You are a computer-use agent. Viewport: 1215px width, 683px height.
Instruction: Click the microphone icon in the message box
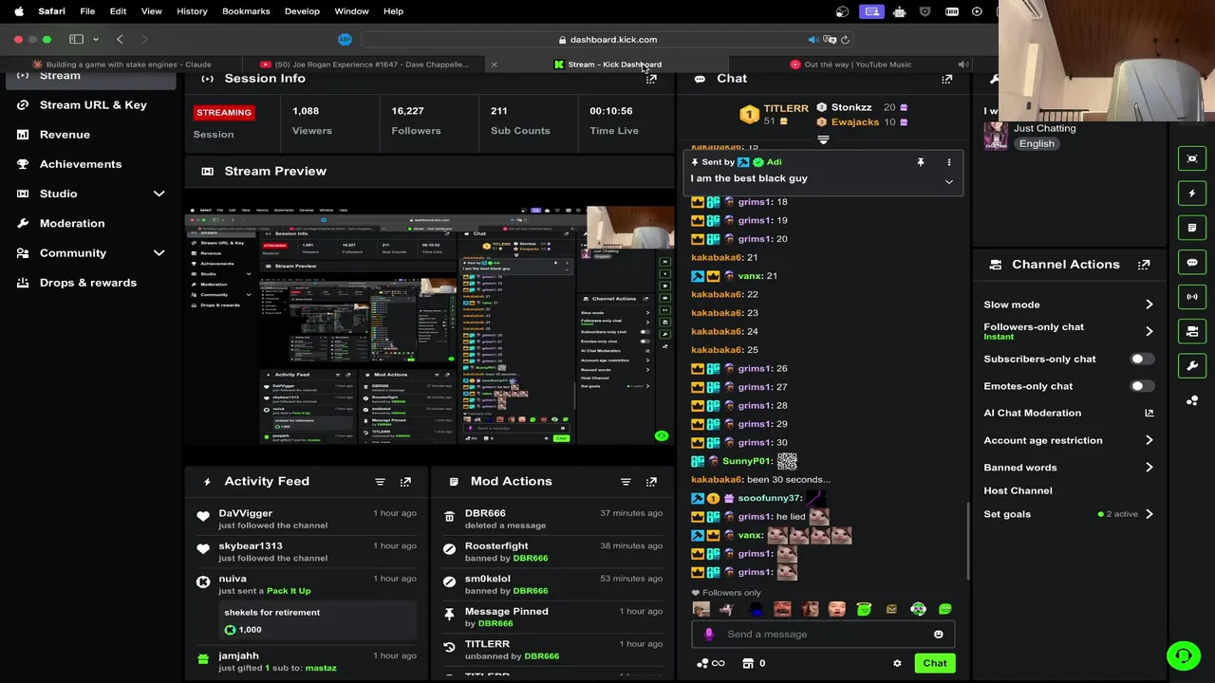(x=708, y=635)
